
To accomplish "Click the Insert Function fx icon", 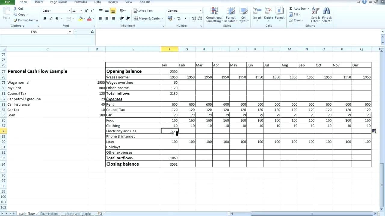I will pyautogui.click(x=92, y=31).
